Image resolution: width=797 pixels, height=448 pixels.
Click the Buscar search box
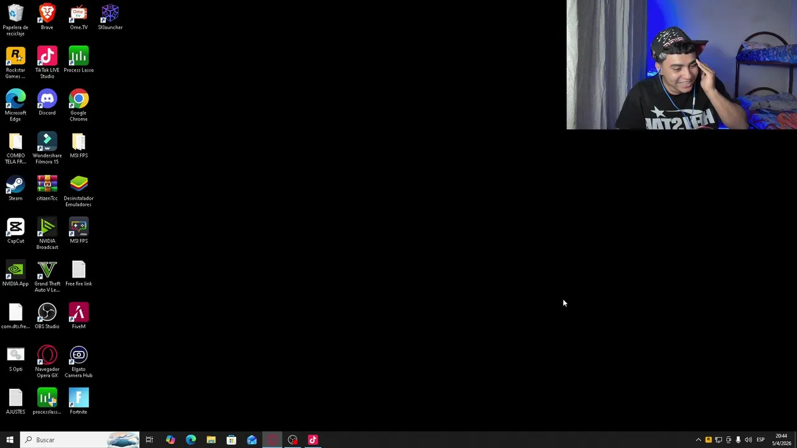[x=80, y=440]
